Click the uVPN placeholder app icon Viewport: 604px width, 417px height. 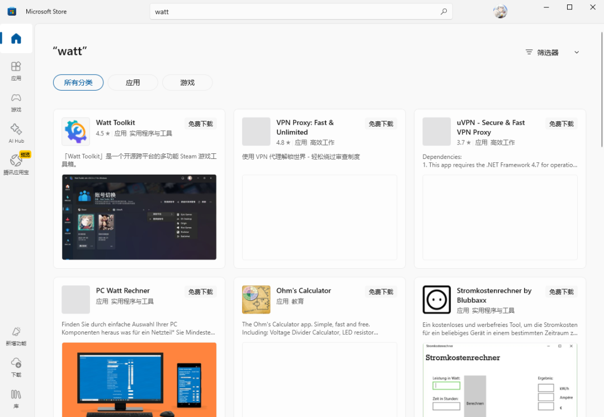[x=436, y=132]
